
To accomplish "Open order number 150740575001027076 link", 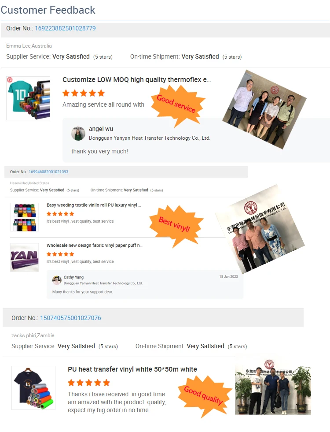I will point(71,318).
